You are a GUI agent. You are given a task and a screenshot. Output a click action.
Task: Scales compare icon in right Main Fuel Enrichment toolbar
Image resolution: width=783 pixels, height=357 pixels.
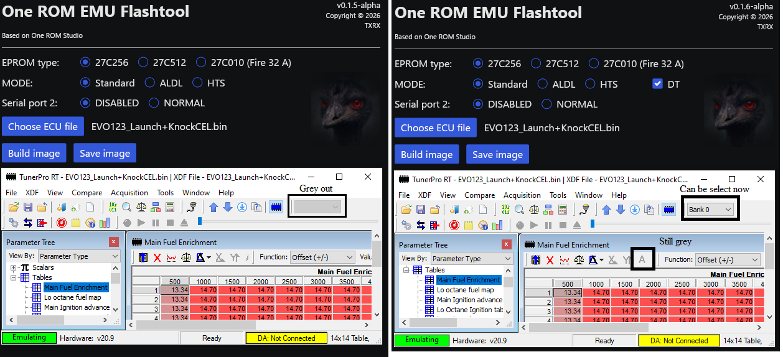[x=579, y=260]
